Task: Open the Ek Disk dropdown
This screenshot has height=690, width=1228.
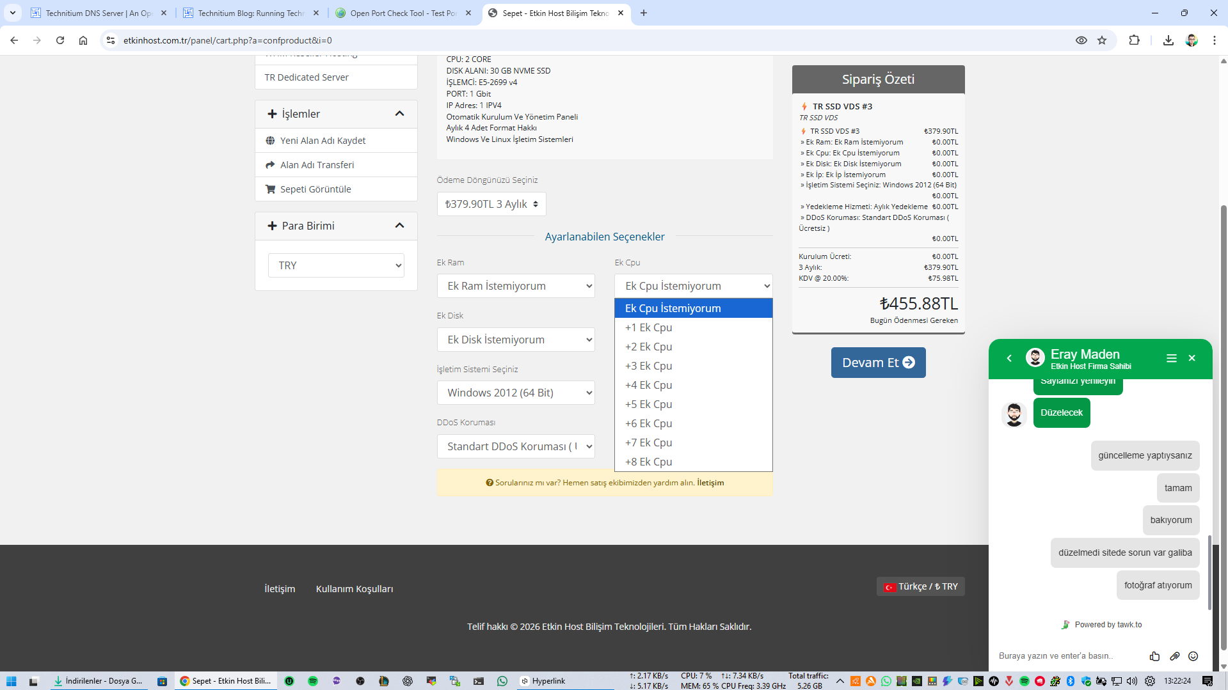Action: (x=516, y=340)
